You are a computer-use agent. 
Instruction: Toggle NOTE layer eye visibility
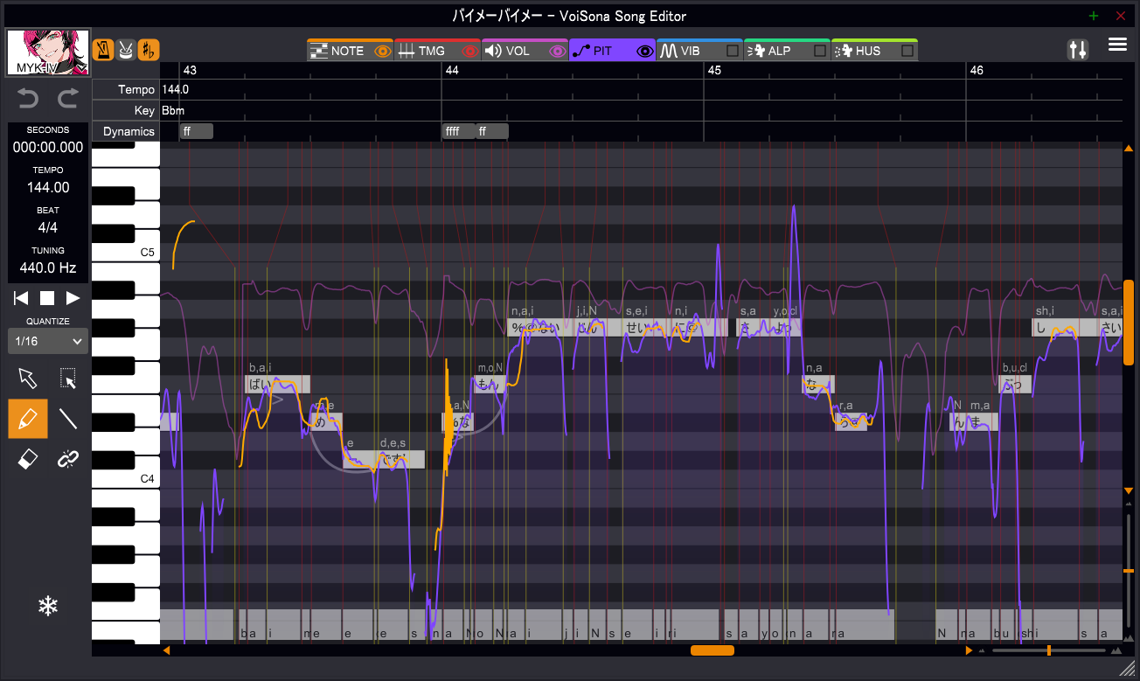click(x=382, y=51)
